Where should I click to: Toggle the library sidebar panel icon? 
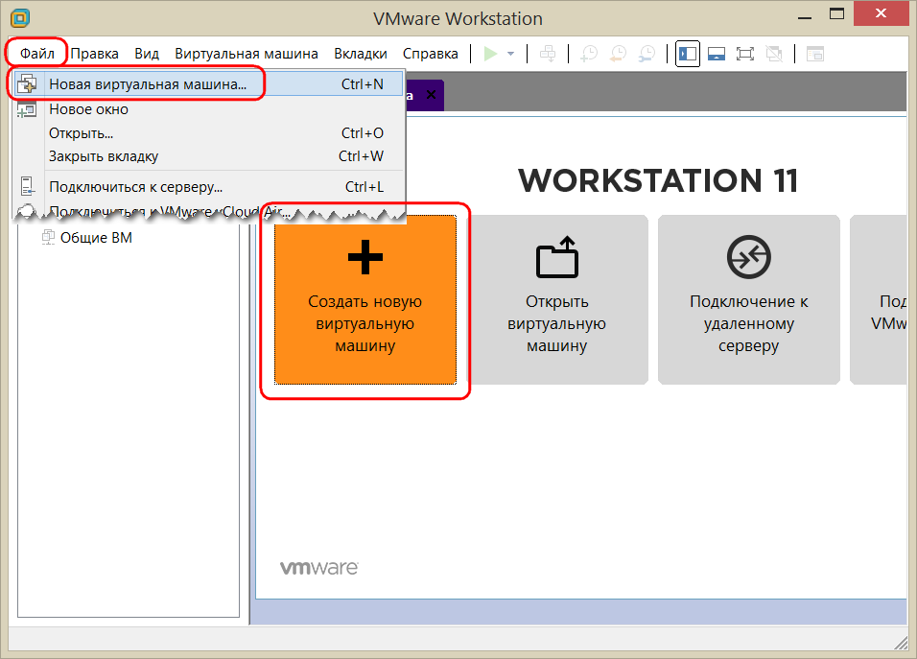688,54
